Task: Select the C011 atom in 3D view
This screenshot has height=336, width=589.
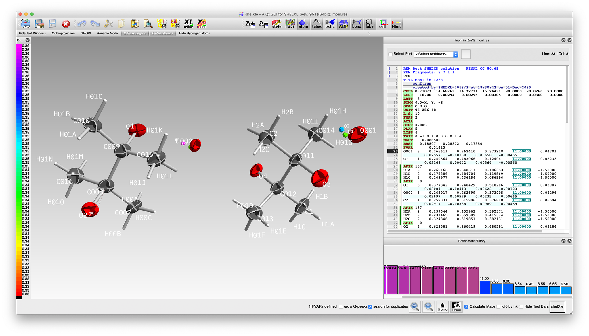Action: [295, 160]
